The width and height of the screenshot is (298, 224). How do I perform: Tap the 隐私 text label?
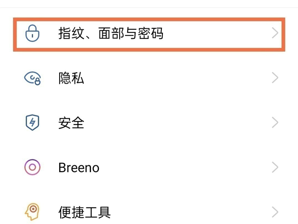(71, 78)
